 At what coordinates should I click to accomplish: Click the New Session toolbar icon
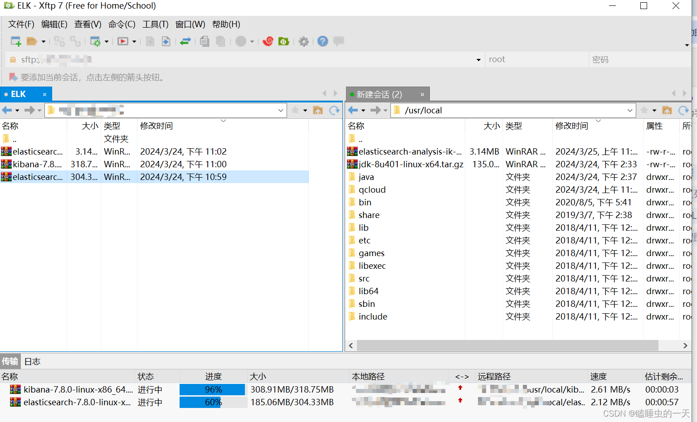point(16,41)
